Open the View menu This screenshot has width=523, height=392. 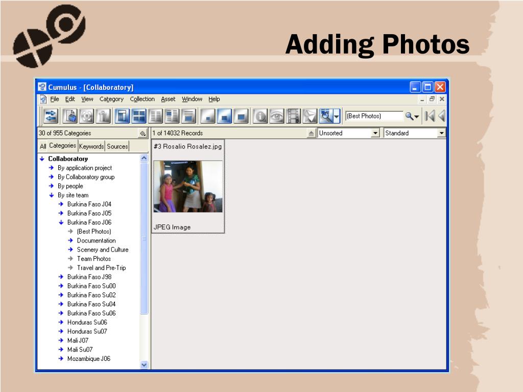coord(87,99)
